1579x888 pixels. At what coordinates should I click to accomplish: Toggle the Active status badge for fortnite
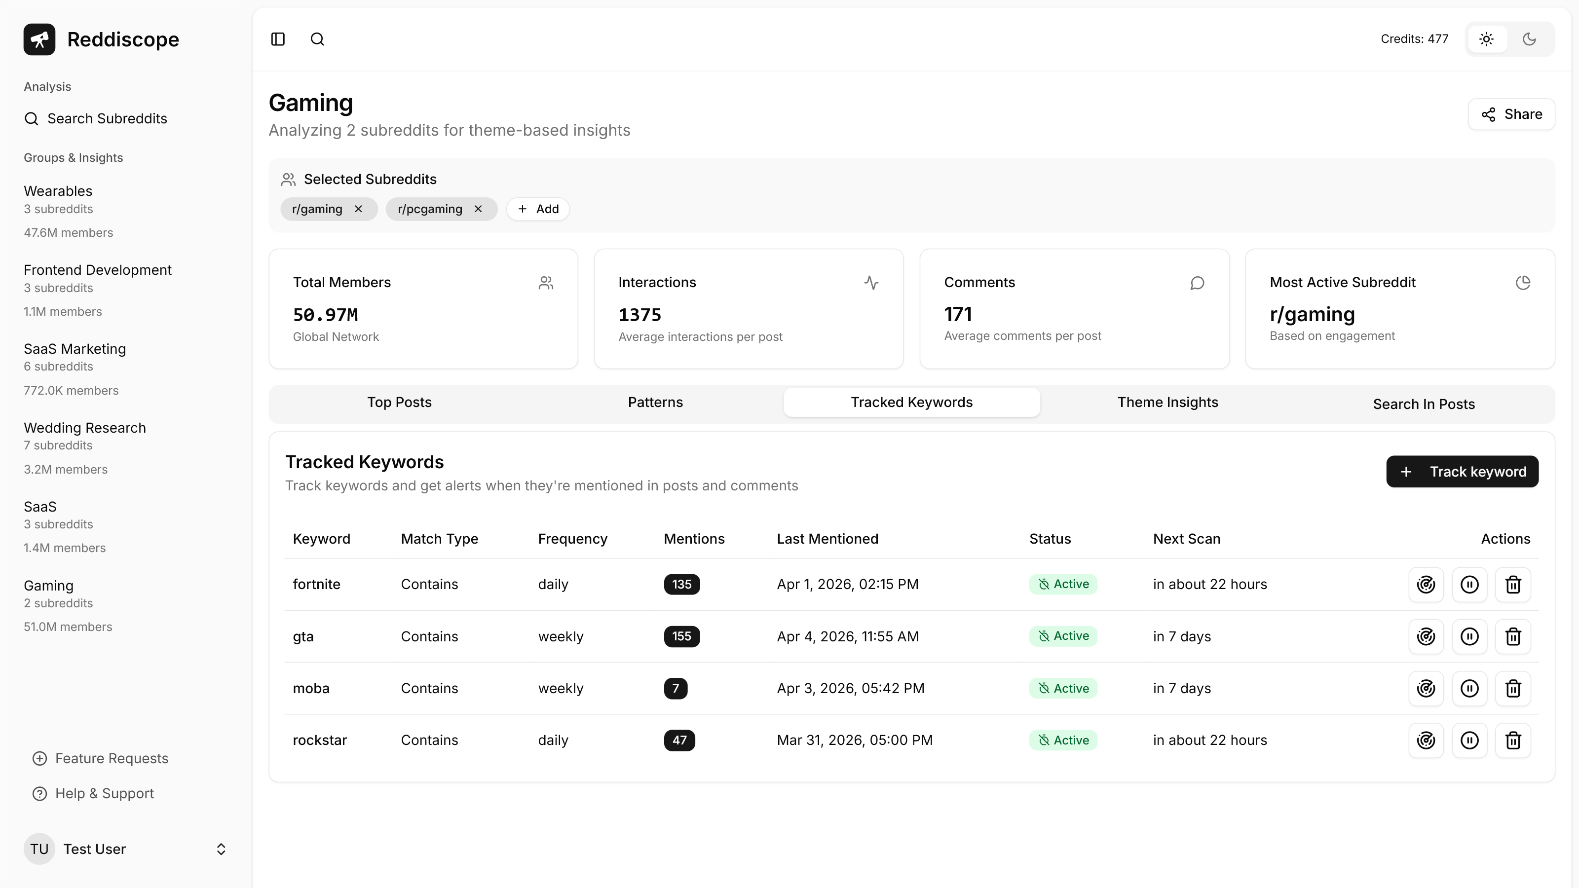[x=1063, y=584]
